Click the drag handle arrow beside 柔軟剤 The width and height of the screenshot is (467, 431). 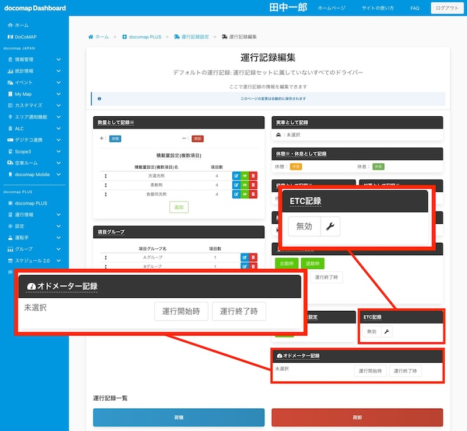106,185
